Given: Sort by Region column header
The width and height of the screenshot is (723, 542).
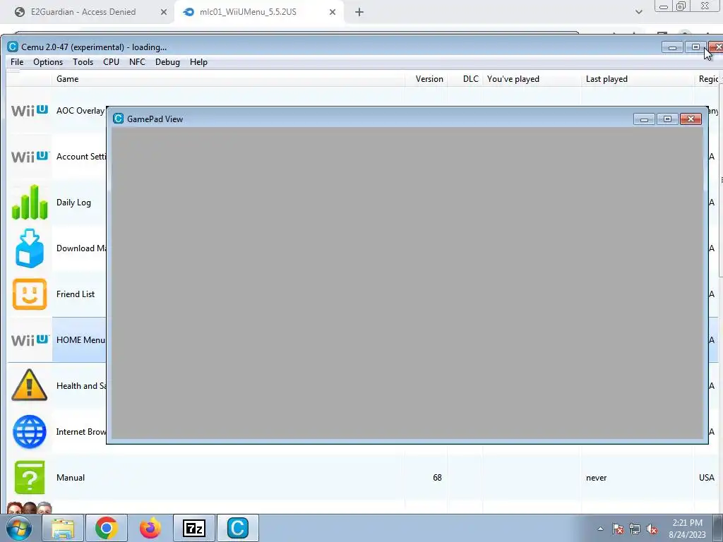Looking at the screenshot, I should point(708,79).
